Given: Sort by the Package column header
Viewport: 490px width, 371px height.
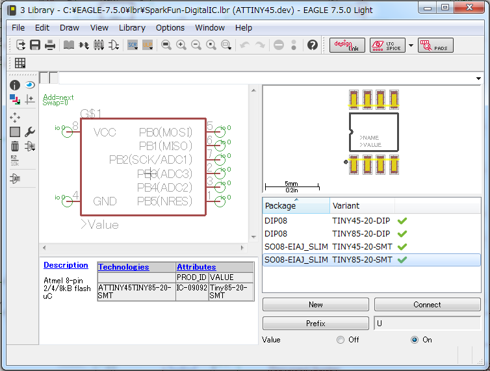Looking at the screenshot, I should click(296, 206).
